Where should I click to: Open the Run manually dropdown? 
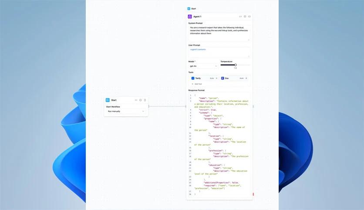point(126,112)
